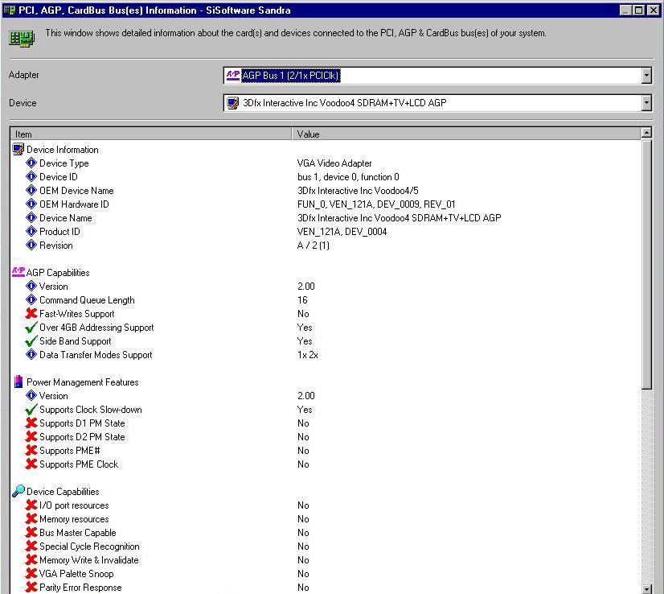The image size is (664, 594).
Task: Click the scrollbar up arrow
Action: click(x=646, y=133)
